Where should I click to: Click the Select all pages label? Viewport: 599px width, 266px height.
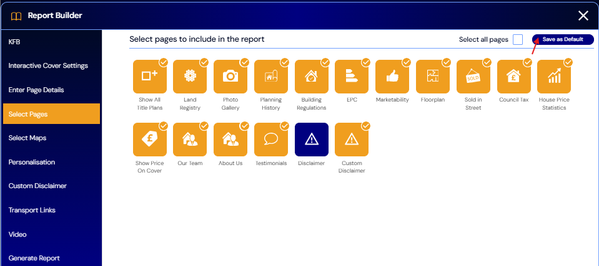point(483,40)
